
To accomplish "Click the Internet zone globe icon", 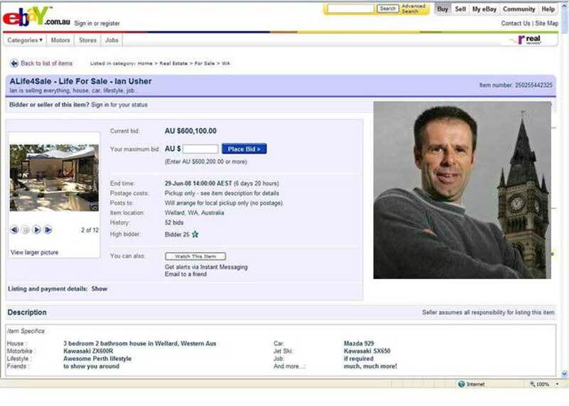I will [x=462, y=384].
